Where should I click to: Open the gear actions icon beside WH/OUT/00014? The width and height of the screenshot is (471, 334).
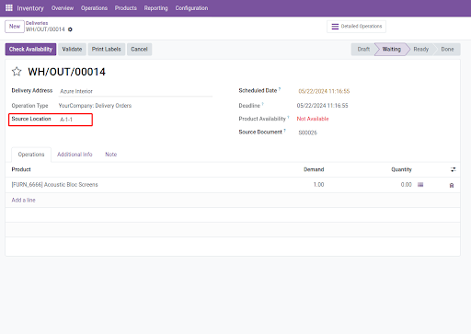pos(70,29)
